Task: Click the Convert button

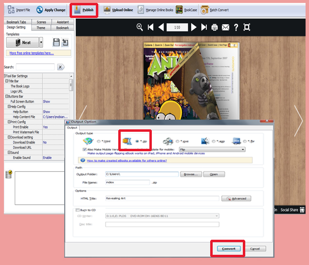Action: (x=229, y=248)
